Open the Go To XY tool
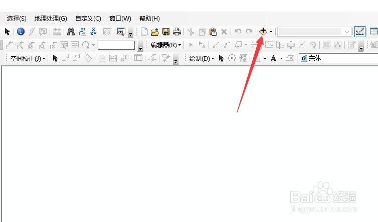The width and height of the screenshot is (378, 222). pyautogui.click(x=93, y=32)
